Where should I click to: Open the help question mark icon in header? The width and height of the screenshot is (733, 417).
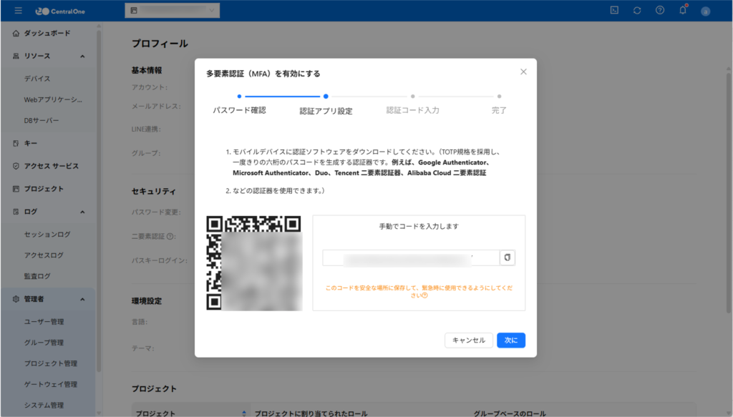(x=660, y=10)
